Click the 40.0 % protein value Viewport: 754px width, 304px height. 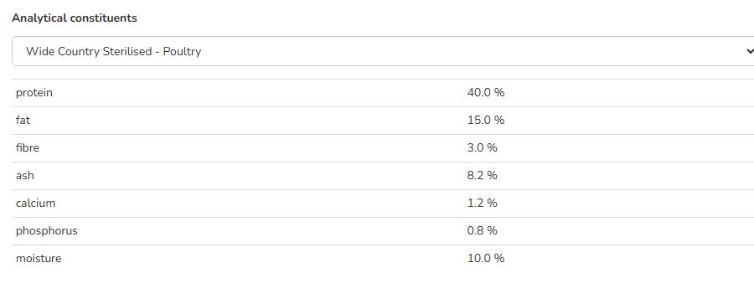[x=486, y=92]
